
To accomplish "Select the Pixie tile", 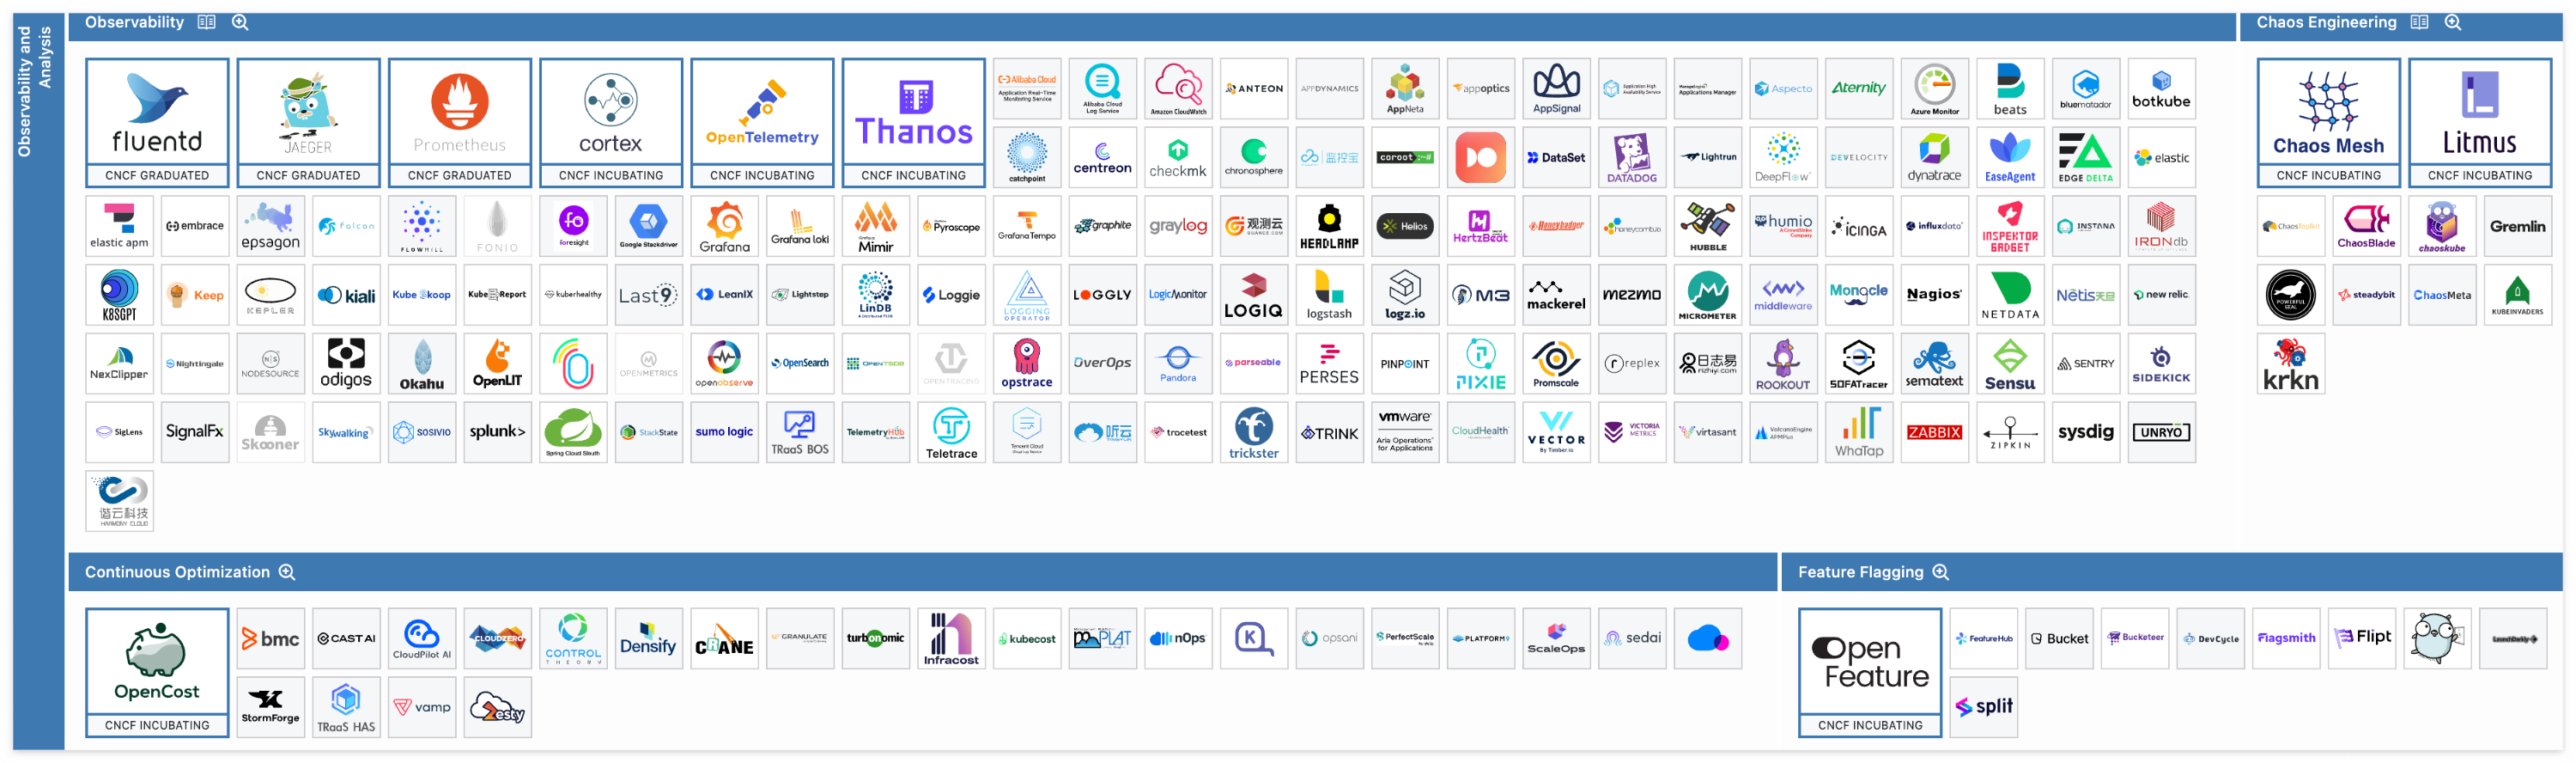I will (x=1481, y=363).
